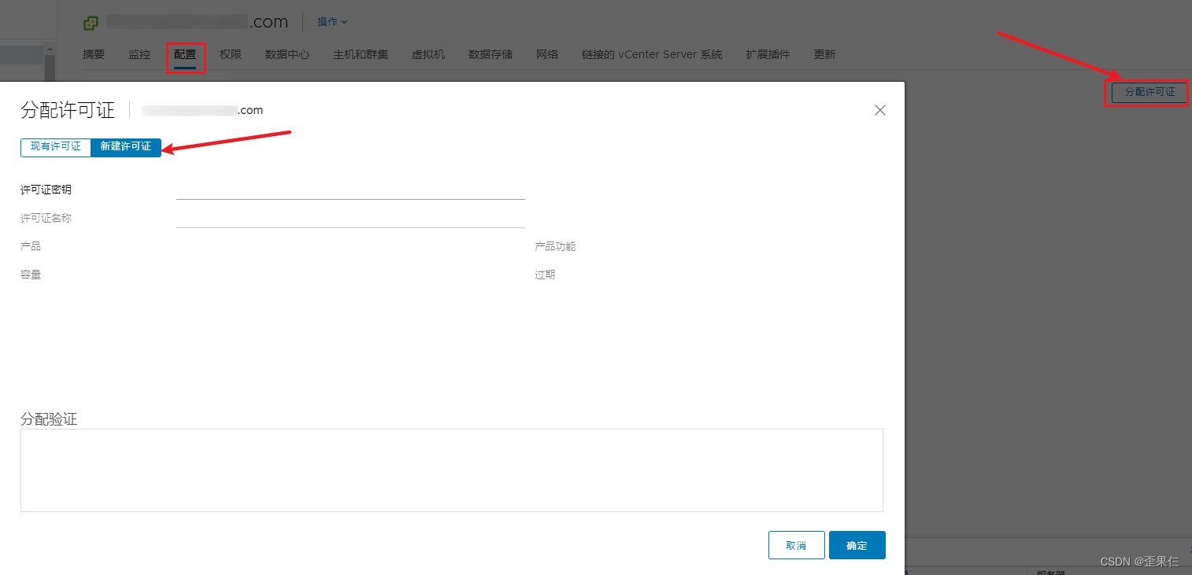Open the 链接的 vCenter Server 系统 tab

coord(652,54)
